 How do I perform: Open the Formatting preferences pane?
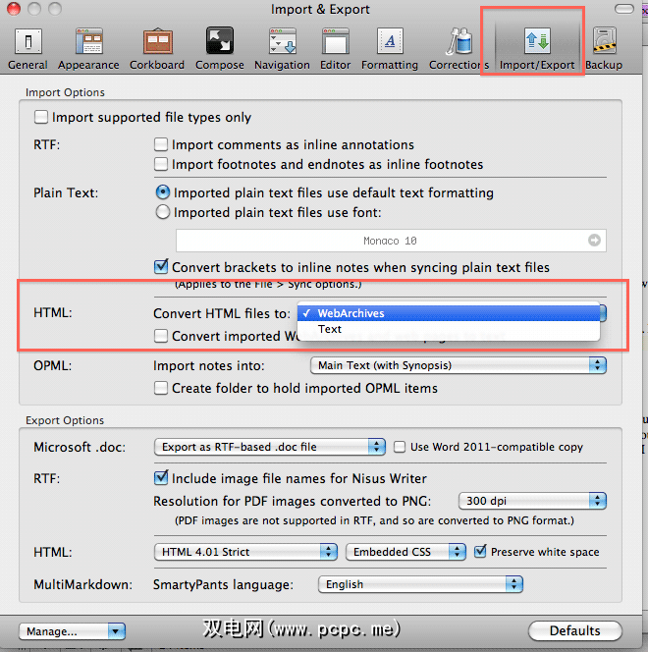(x=390, y=49)
